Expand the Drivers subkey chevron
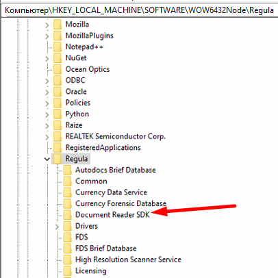278x278 pixels. 57,226
